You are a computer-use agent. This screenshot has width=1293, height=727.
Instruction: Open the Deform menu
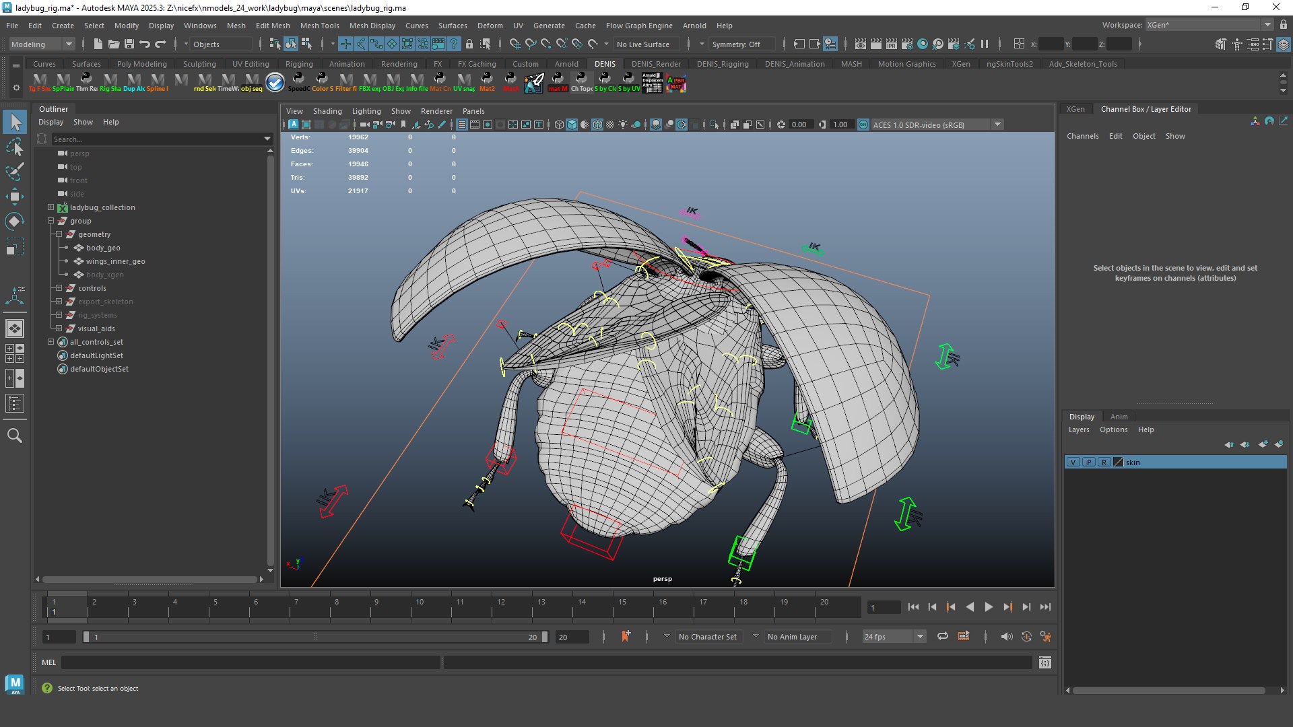pyautogui.click(x=490, y=26)
